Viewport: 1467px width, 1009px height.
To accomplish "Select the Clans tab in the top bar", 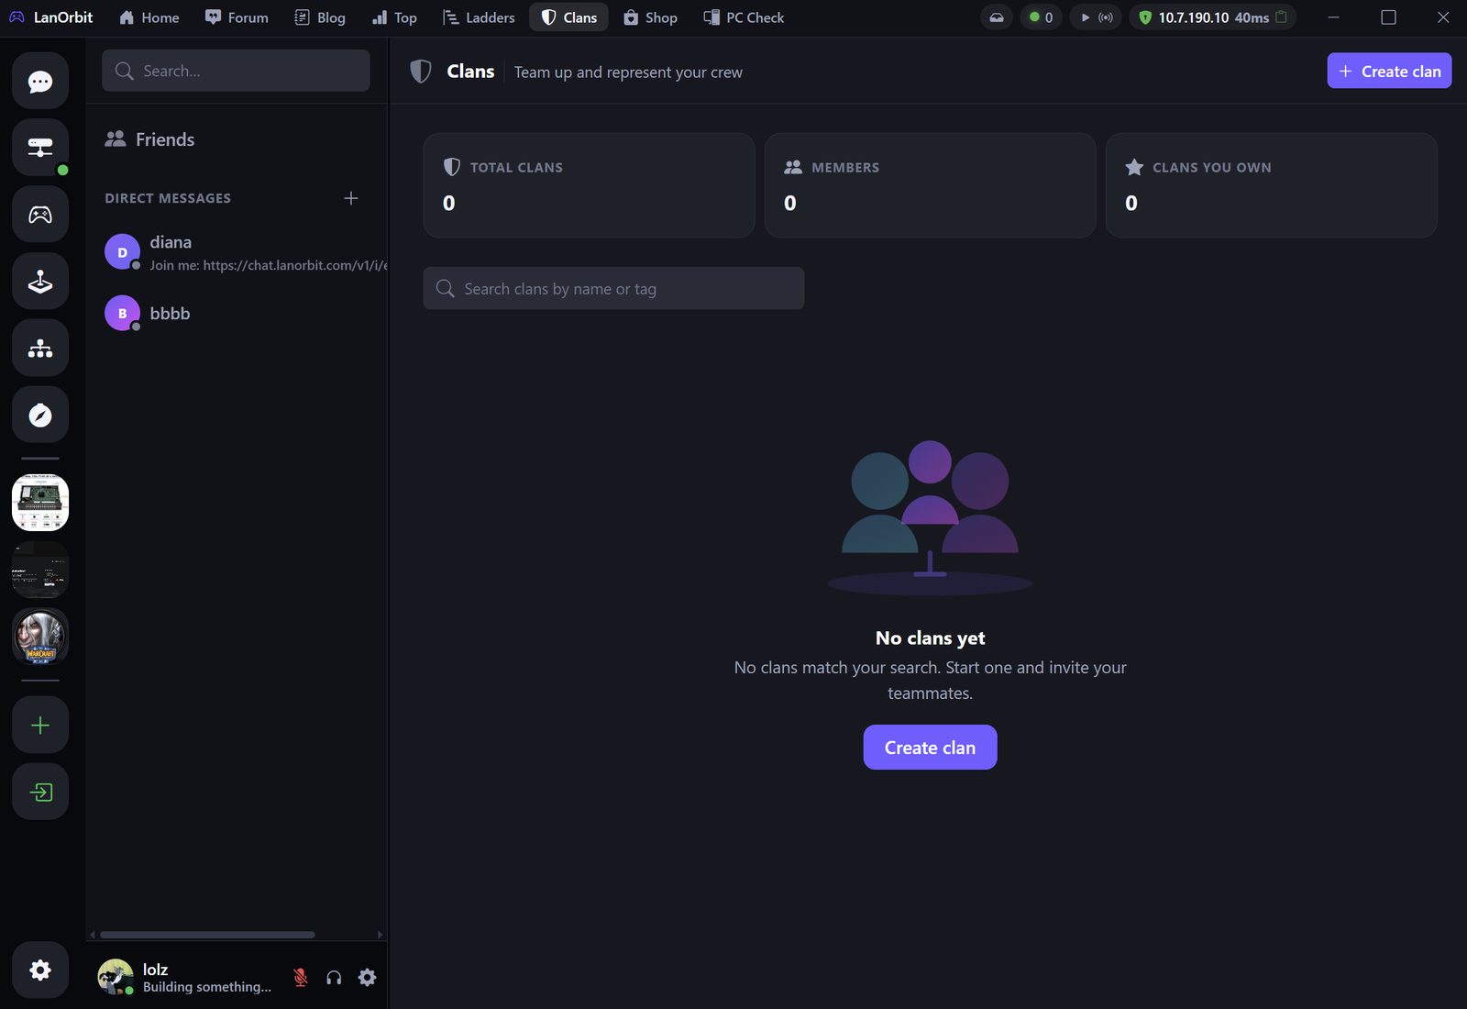I will click(x=568, y=17).
